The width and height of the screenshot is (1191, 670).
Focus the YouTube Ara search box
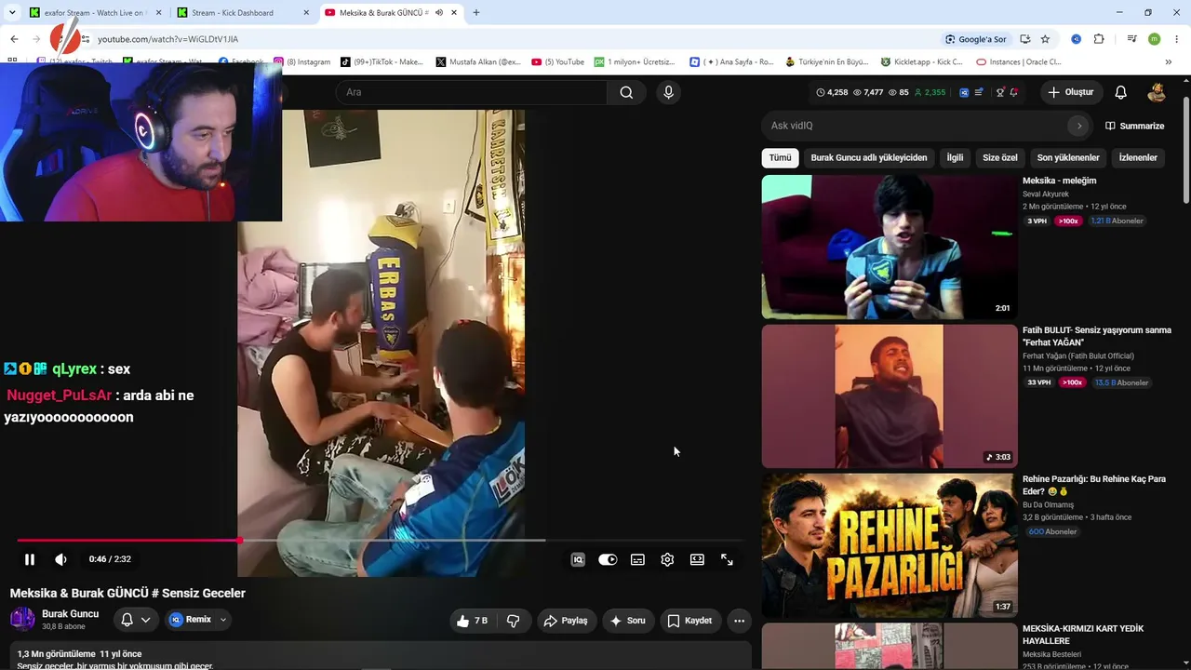tap(472, 92)
